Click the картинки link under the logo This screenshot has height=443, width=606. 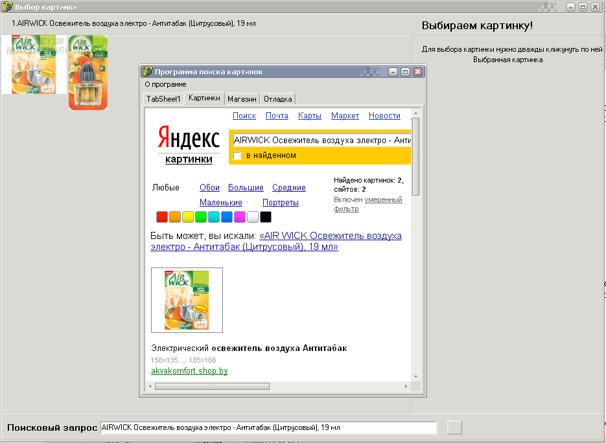[x=189, y=159]
